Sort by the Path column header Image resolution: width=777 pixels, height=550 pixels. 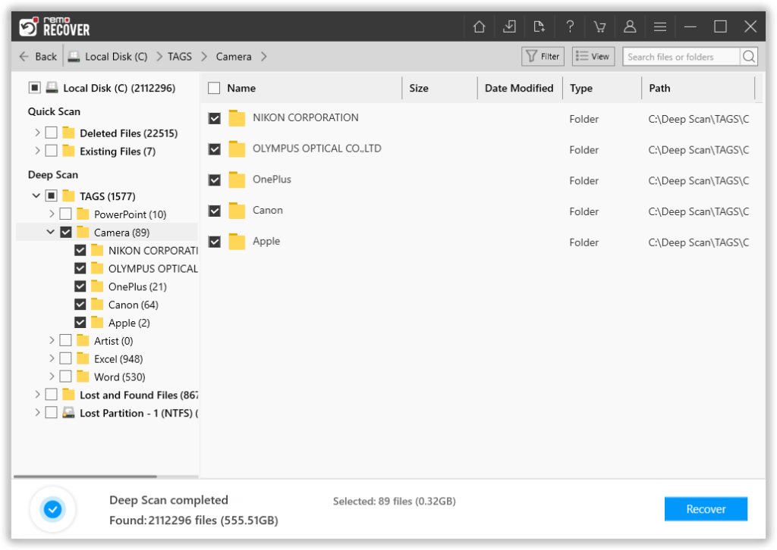[x=659, y=88]
